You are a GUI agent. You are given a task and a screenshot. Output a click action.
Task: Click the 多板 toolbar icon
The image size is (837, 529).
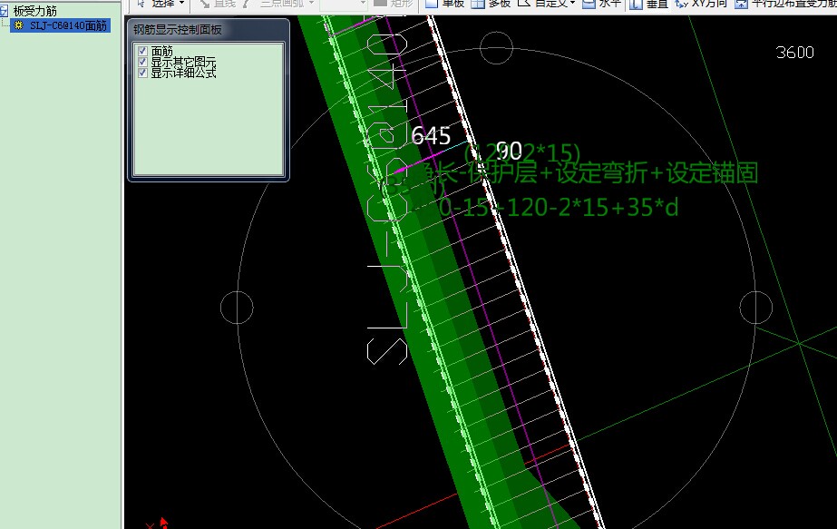click(478, 4)
